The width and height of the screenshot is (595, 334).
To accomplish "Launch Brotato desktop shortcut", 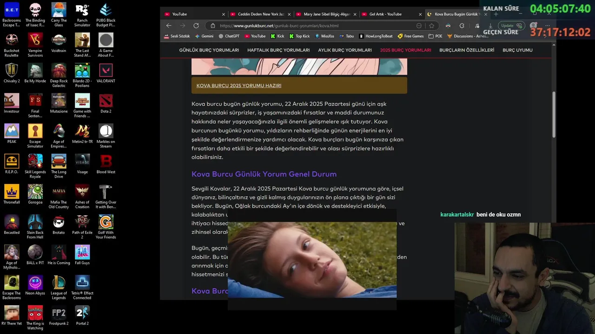I will pos(59,225).
